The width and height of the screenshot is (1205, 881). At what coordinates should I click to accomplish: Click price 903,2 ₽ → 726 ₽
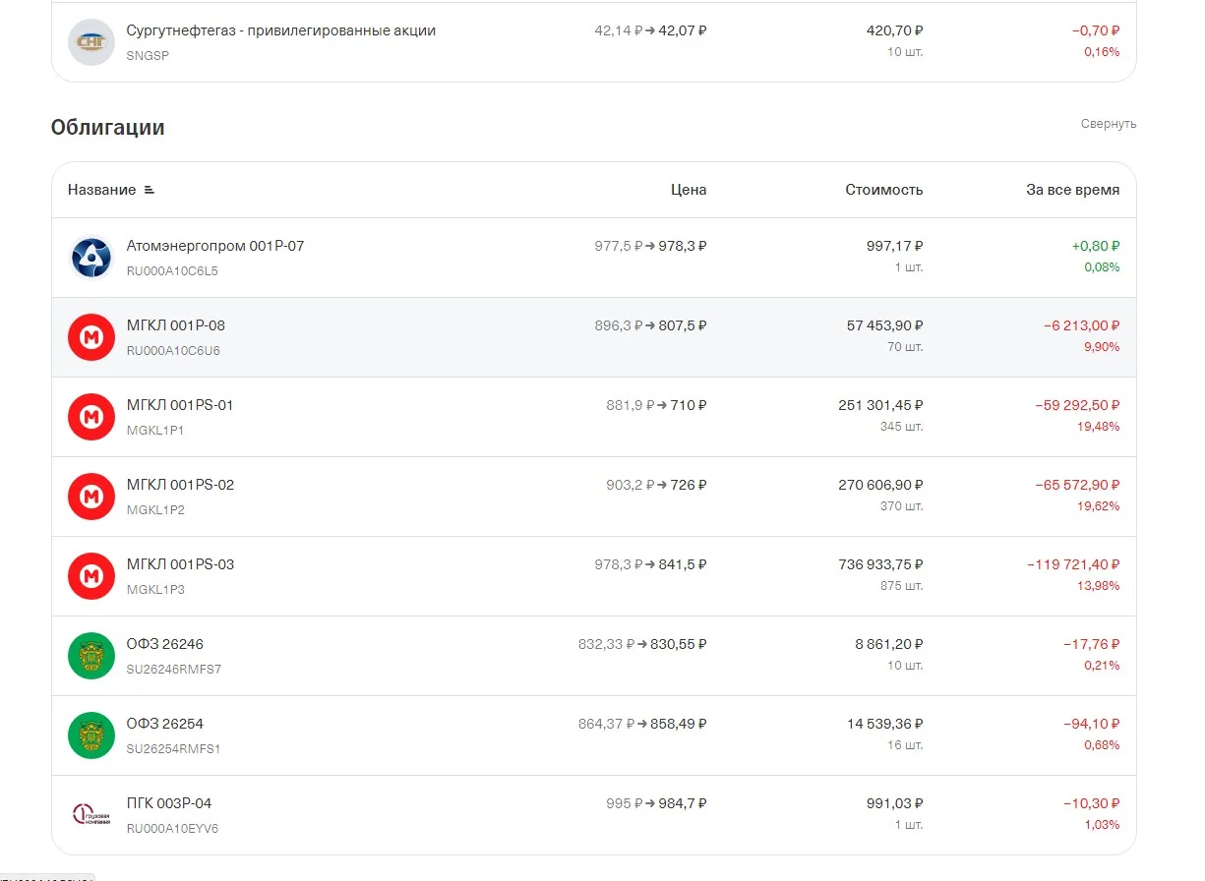pyautogui.click(x=656, y=485)
